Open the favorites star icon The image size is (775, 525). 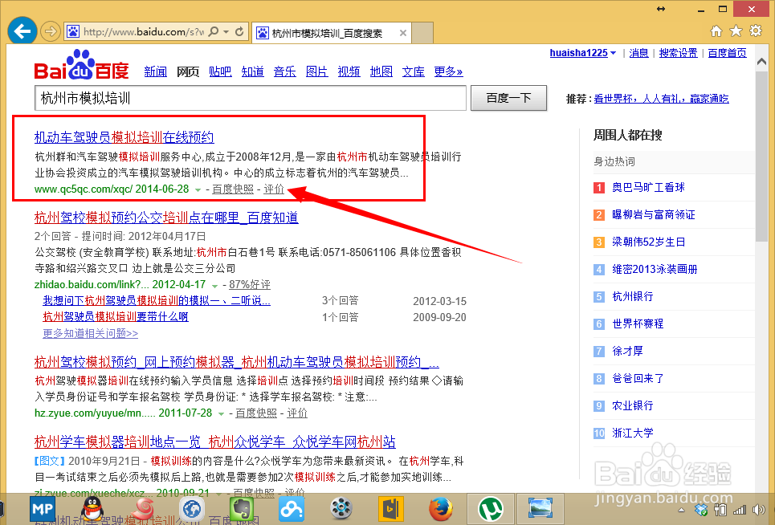point(736,31)
